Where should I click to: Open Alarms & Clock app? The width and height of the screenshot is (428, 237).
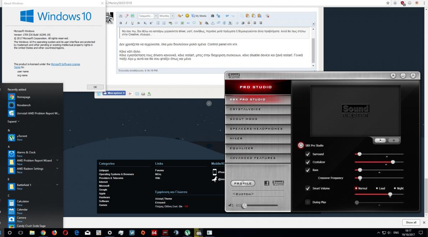[x=34, y=154]
